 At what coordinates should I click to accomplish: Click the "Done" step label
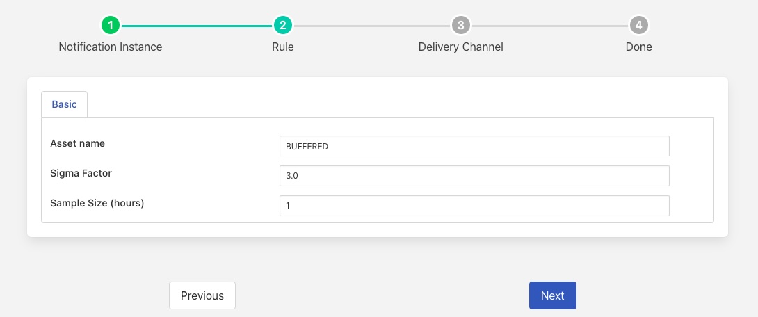[638, 47]
